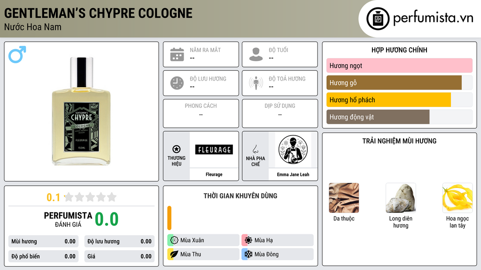Click the orange recommended-time bar
The height and width of the screenshot is (270, 481).
169,218
